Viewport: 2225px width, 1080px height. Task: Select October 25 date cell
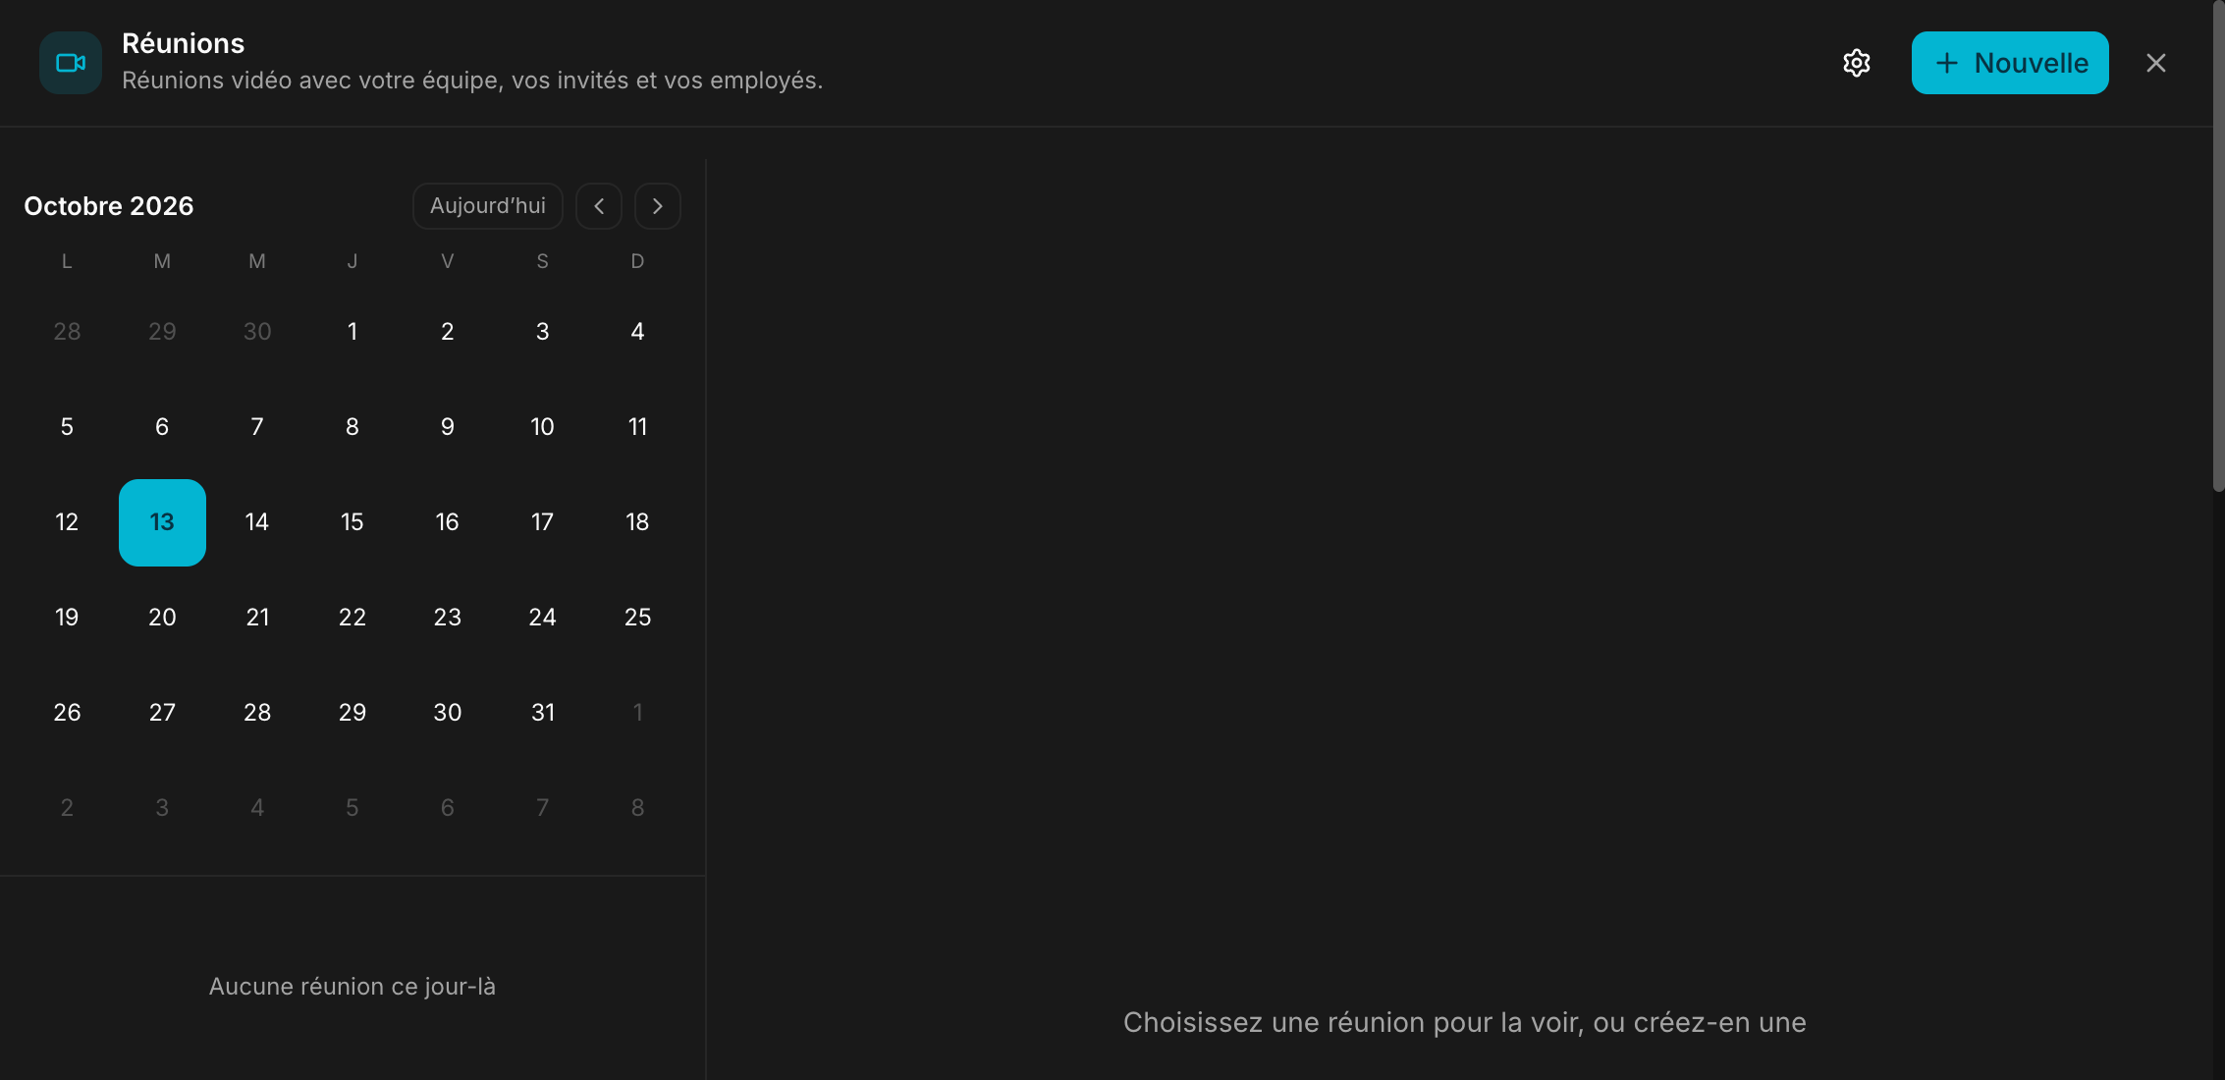click(638, 618)
